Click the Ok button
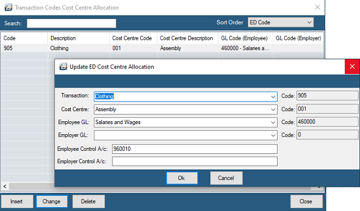This screenshot has width=360, height=211. coord(182,178)
